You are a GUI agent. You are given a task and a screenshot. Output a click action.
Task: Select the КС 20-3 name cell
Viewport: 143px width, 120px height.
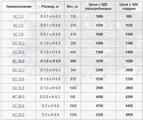click(x=18, y=97)
